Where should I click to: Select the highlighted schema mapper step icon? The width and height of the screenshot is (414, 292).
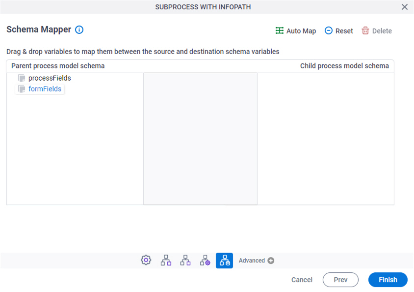point(225,261)
